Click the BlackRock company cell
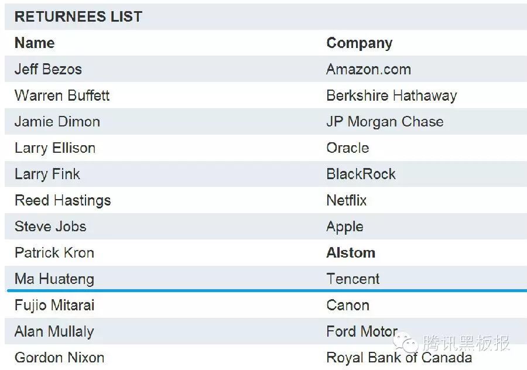 361,174
